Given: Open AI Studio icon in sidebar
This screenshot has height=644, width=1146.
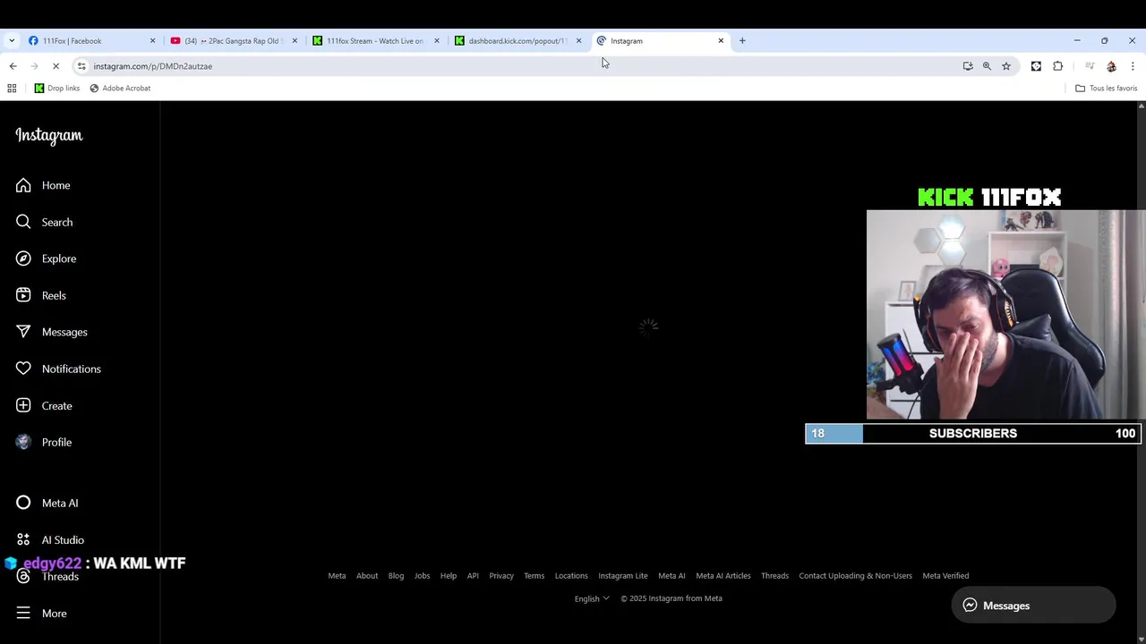Looking at the screenshot, I should (23, 539).
